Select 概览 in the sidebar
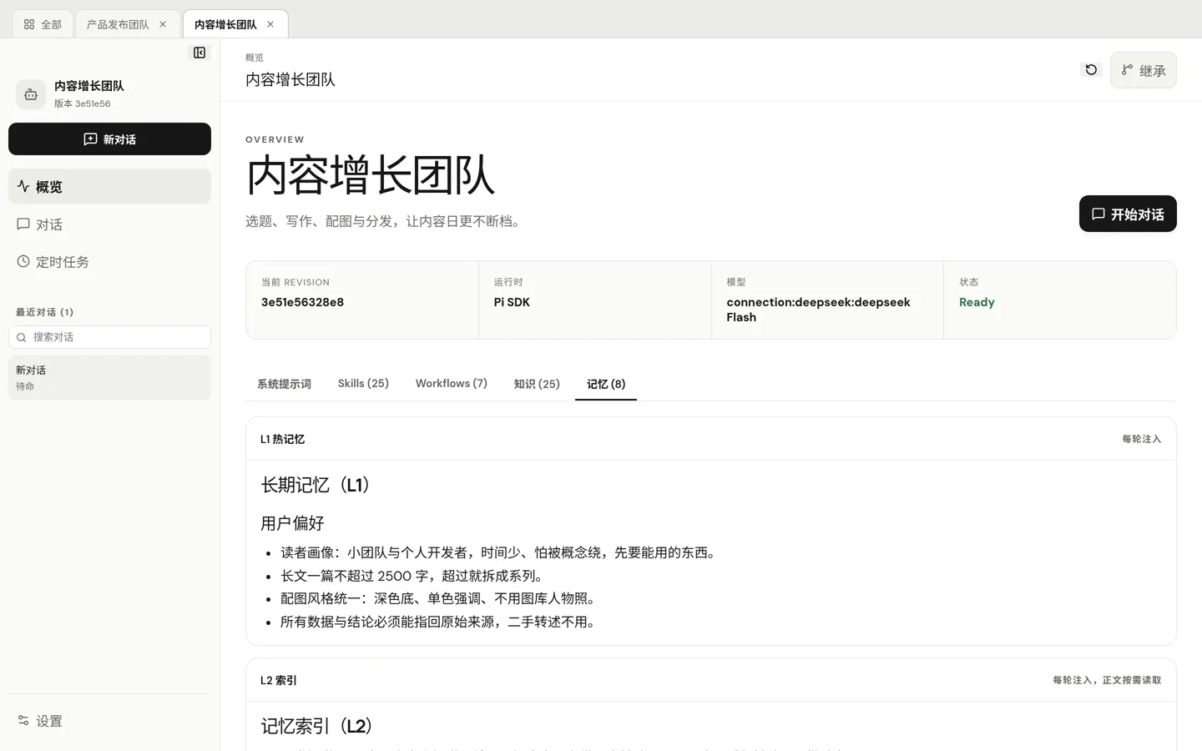 coord(109,186)
